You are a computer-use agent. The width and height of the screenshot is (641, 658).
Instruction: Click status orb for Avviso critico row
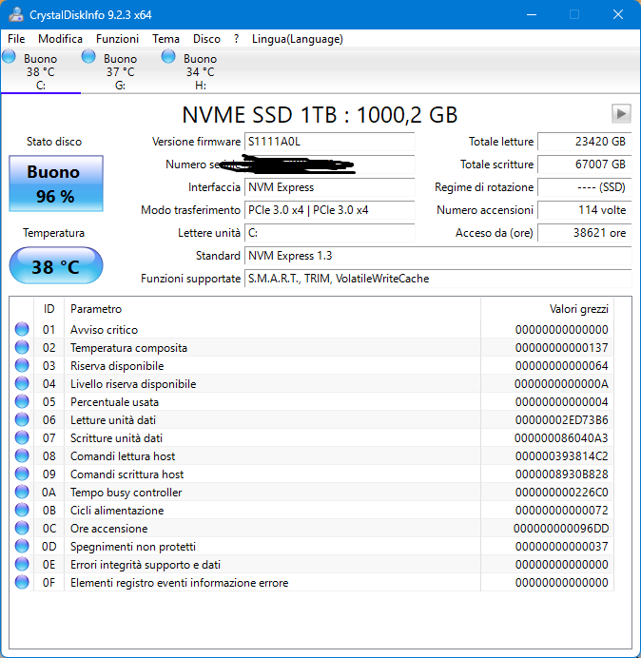22,330
